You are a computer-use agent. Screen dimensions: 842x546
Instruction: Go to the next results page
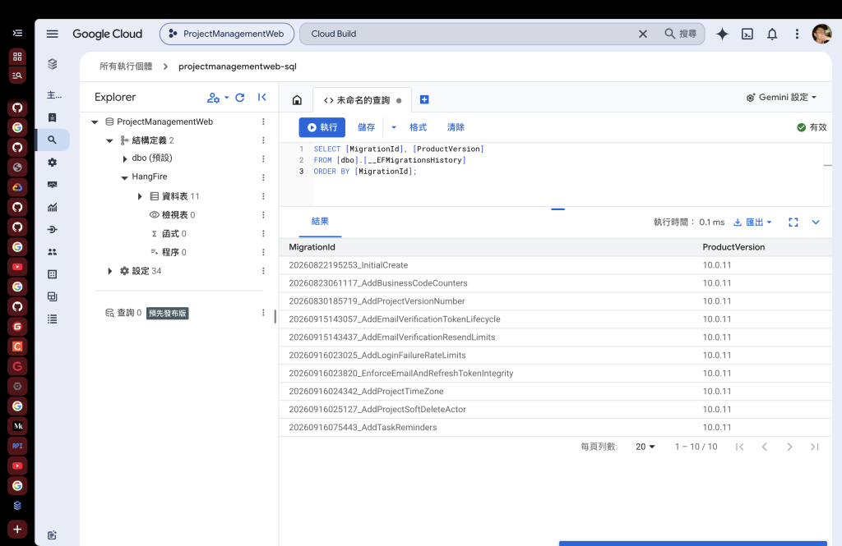(x=789, y=447)
